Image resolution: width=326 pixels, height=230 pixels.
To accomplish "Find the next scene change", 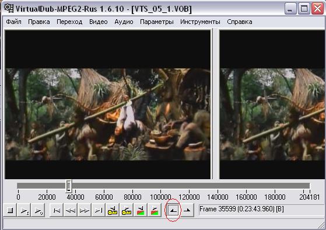I will 155,210.
